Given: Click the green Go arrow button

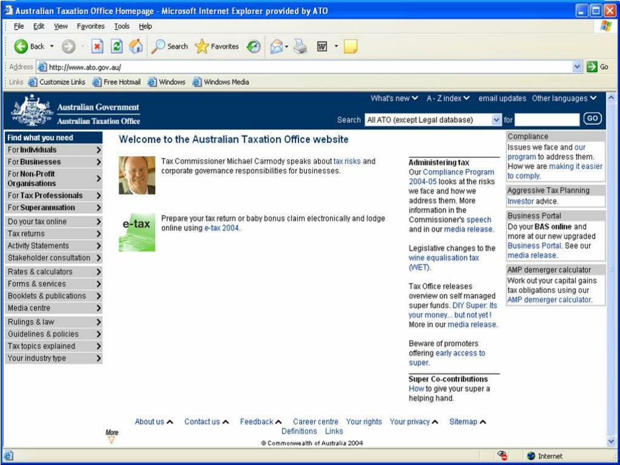Looking at the screenshot, I should (592, 67).
